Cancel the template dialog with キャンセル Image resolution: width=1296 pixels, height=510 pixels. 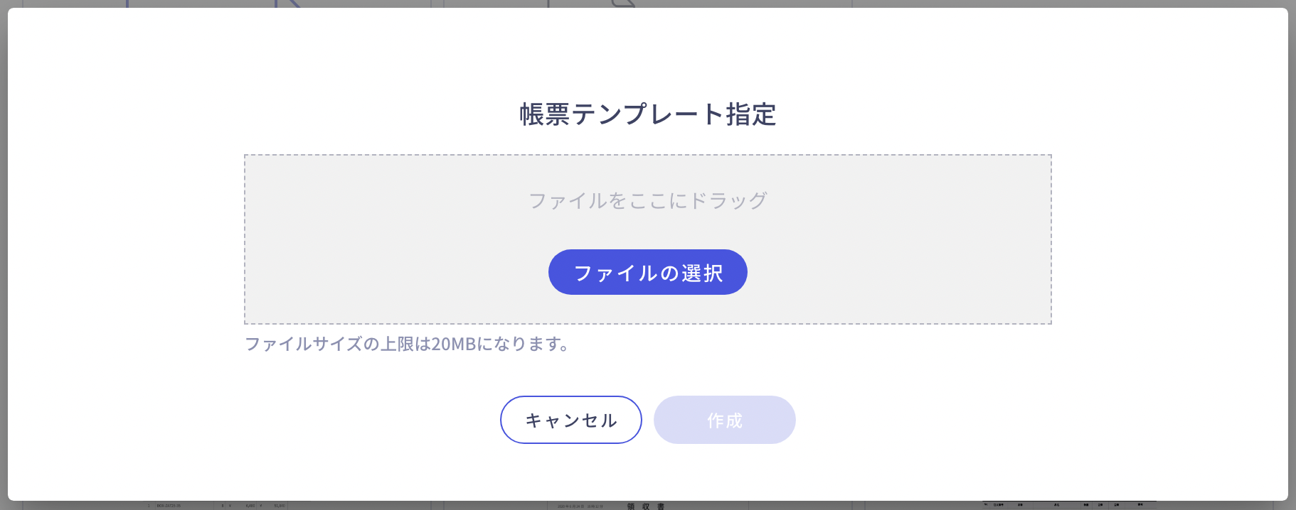click(571, 420)
